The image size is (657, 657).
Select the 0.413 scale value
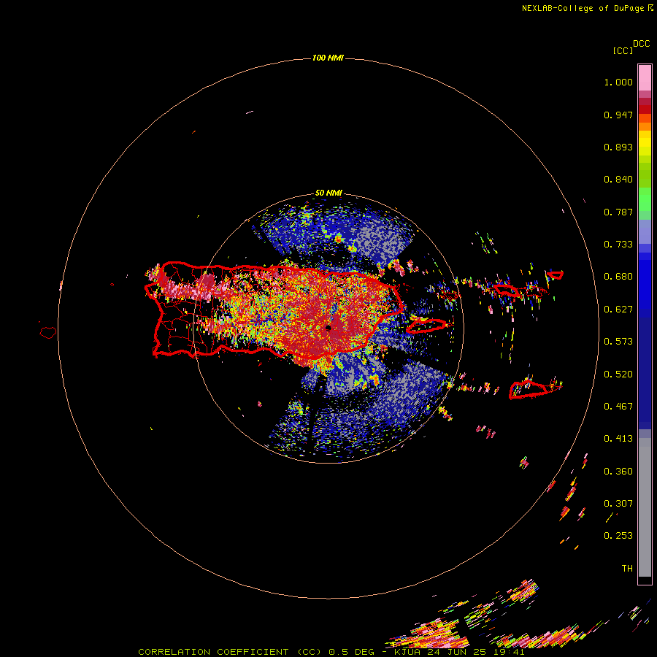618,439
